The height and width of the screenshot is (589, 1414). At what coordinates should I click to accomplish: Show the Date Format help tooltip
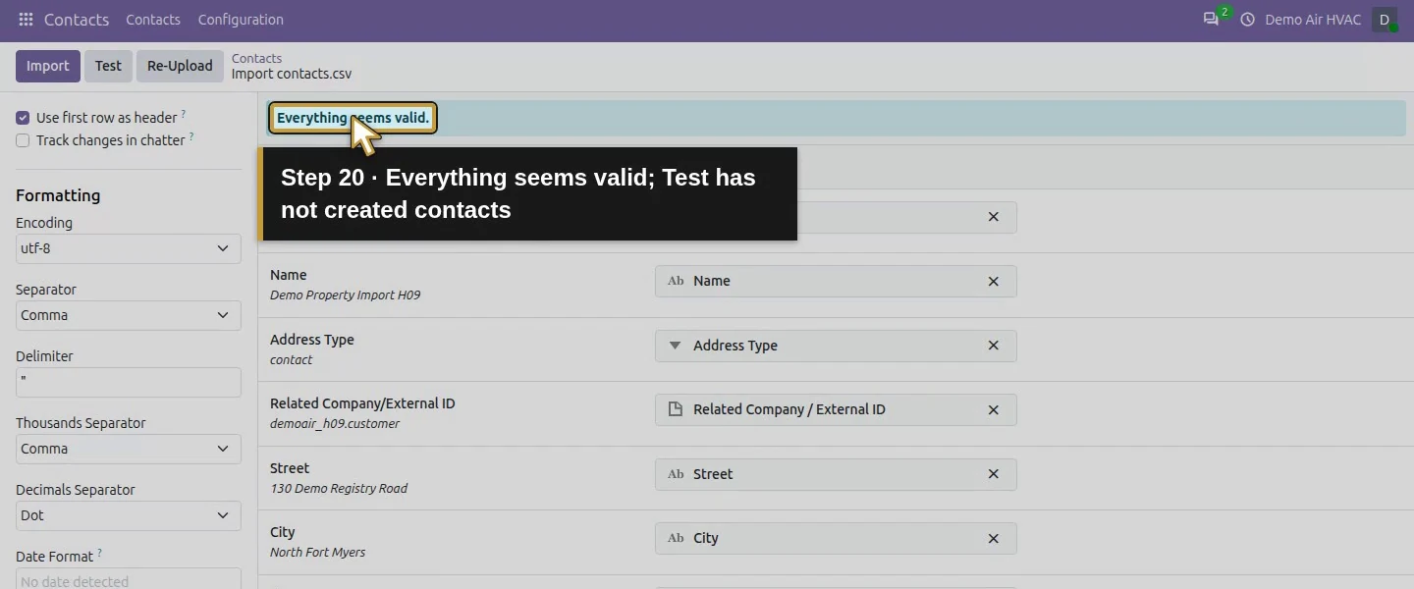[x=100, y=553]
